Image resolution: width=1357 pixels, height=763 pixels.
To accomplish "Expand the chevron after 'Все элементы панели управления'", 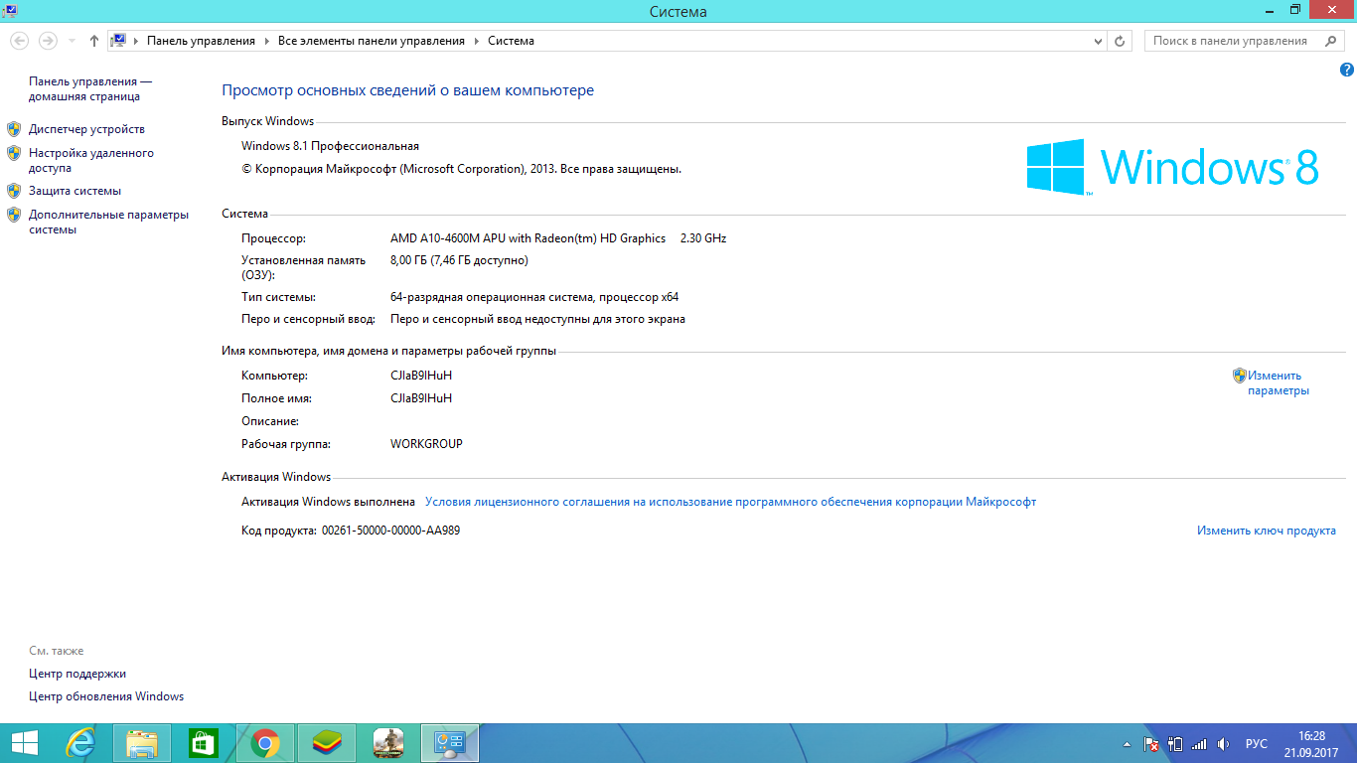I will click(x=476, y=41).
